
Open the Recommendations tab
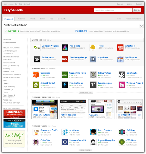133,19
